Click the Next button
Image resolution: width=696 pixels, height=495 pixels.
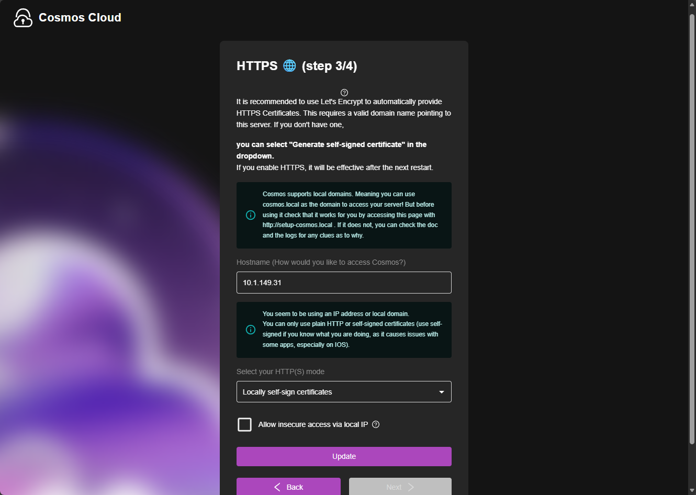point(400,487)
